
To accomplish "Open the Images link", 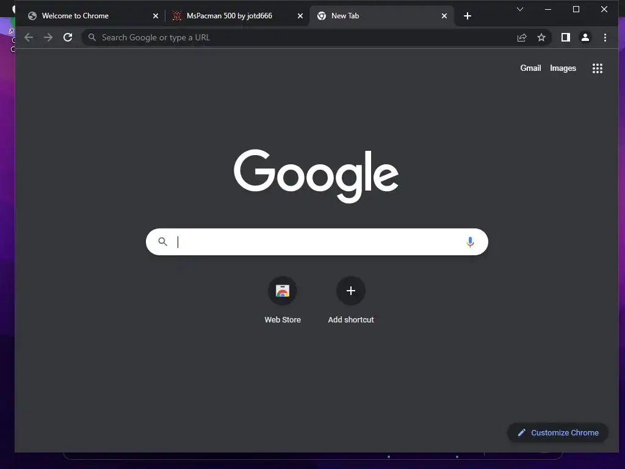I will click(x=563, y=68).
